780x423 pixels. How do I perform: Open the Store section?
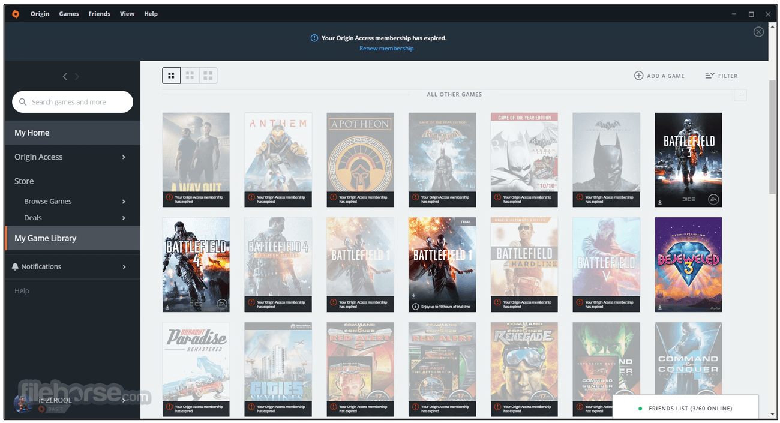point(24,181)
